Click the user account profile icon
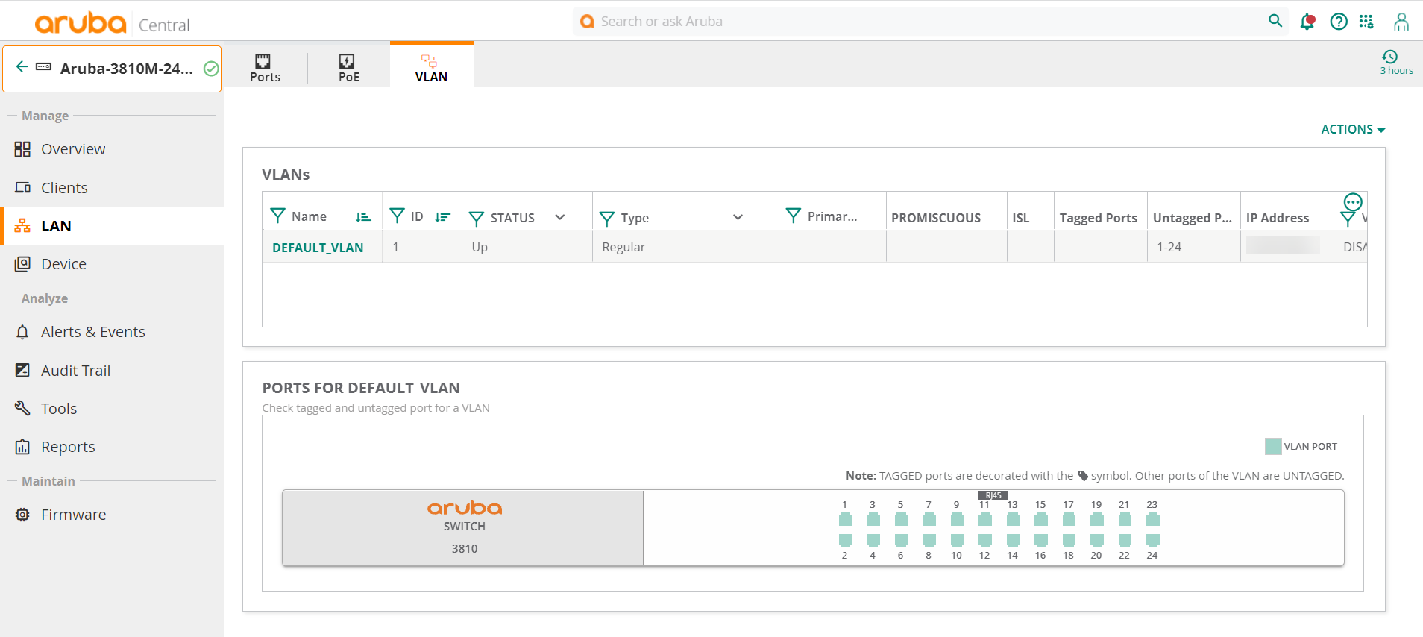1423x637 pixels. click(1401, 22)
